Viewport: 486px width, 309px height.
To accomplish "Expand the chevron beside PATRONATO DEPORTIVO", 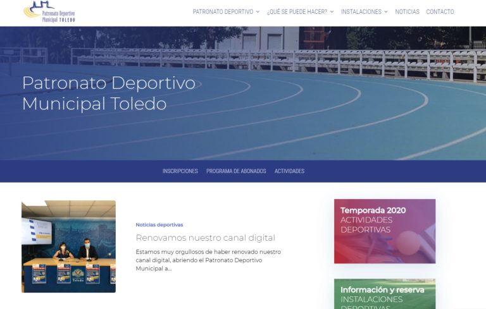I will (x=258, y=12).
